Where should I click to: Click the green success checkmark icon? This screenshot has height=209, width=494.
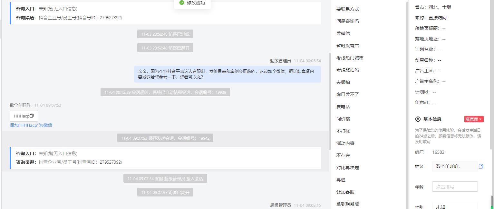click(182, 3)
